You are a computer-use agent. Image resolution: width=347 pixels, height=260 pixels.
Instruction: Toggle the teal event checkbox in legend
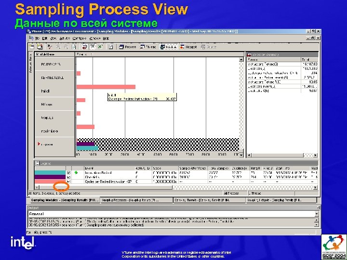[68, 173]
